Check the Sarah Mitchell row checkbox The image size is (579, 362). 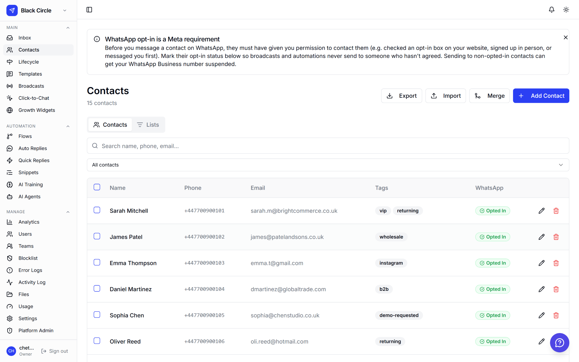click(97, 210)
